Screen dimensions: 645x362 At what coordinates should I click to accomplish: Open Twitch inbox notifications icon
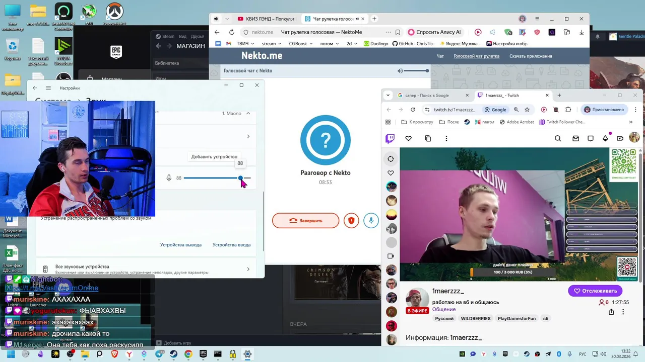click(575, 138)
